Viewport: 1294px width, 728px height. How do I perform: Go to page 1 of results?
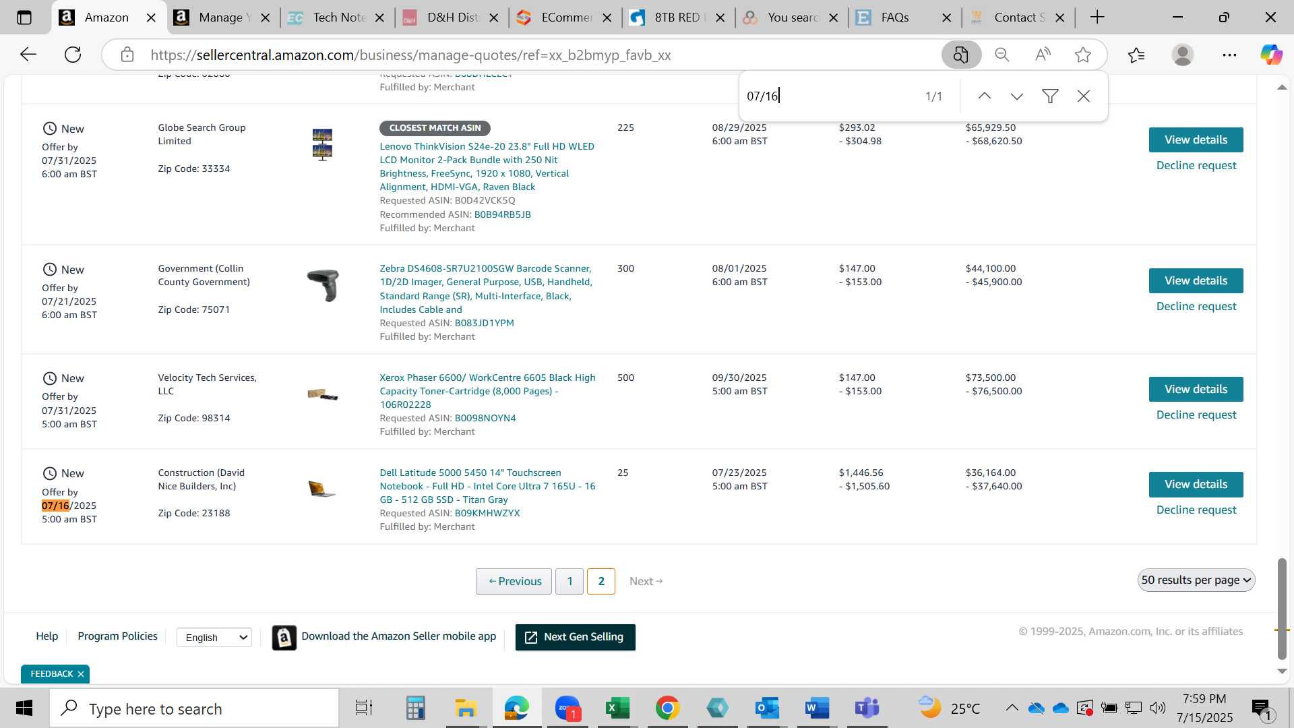coord(569,582)
